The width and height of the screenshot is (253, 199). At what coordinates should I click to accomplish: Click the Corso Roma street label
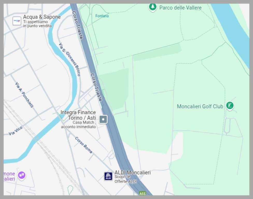coord(83,145)
